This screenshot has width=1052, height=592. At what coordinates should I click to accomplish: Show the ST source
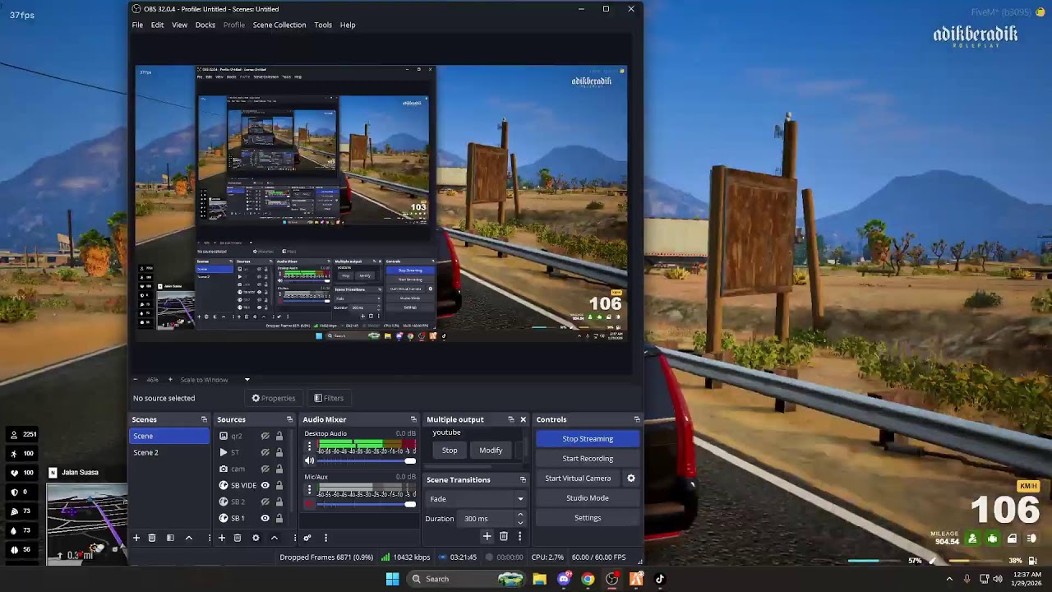(265, 452)
